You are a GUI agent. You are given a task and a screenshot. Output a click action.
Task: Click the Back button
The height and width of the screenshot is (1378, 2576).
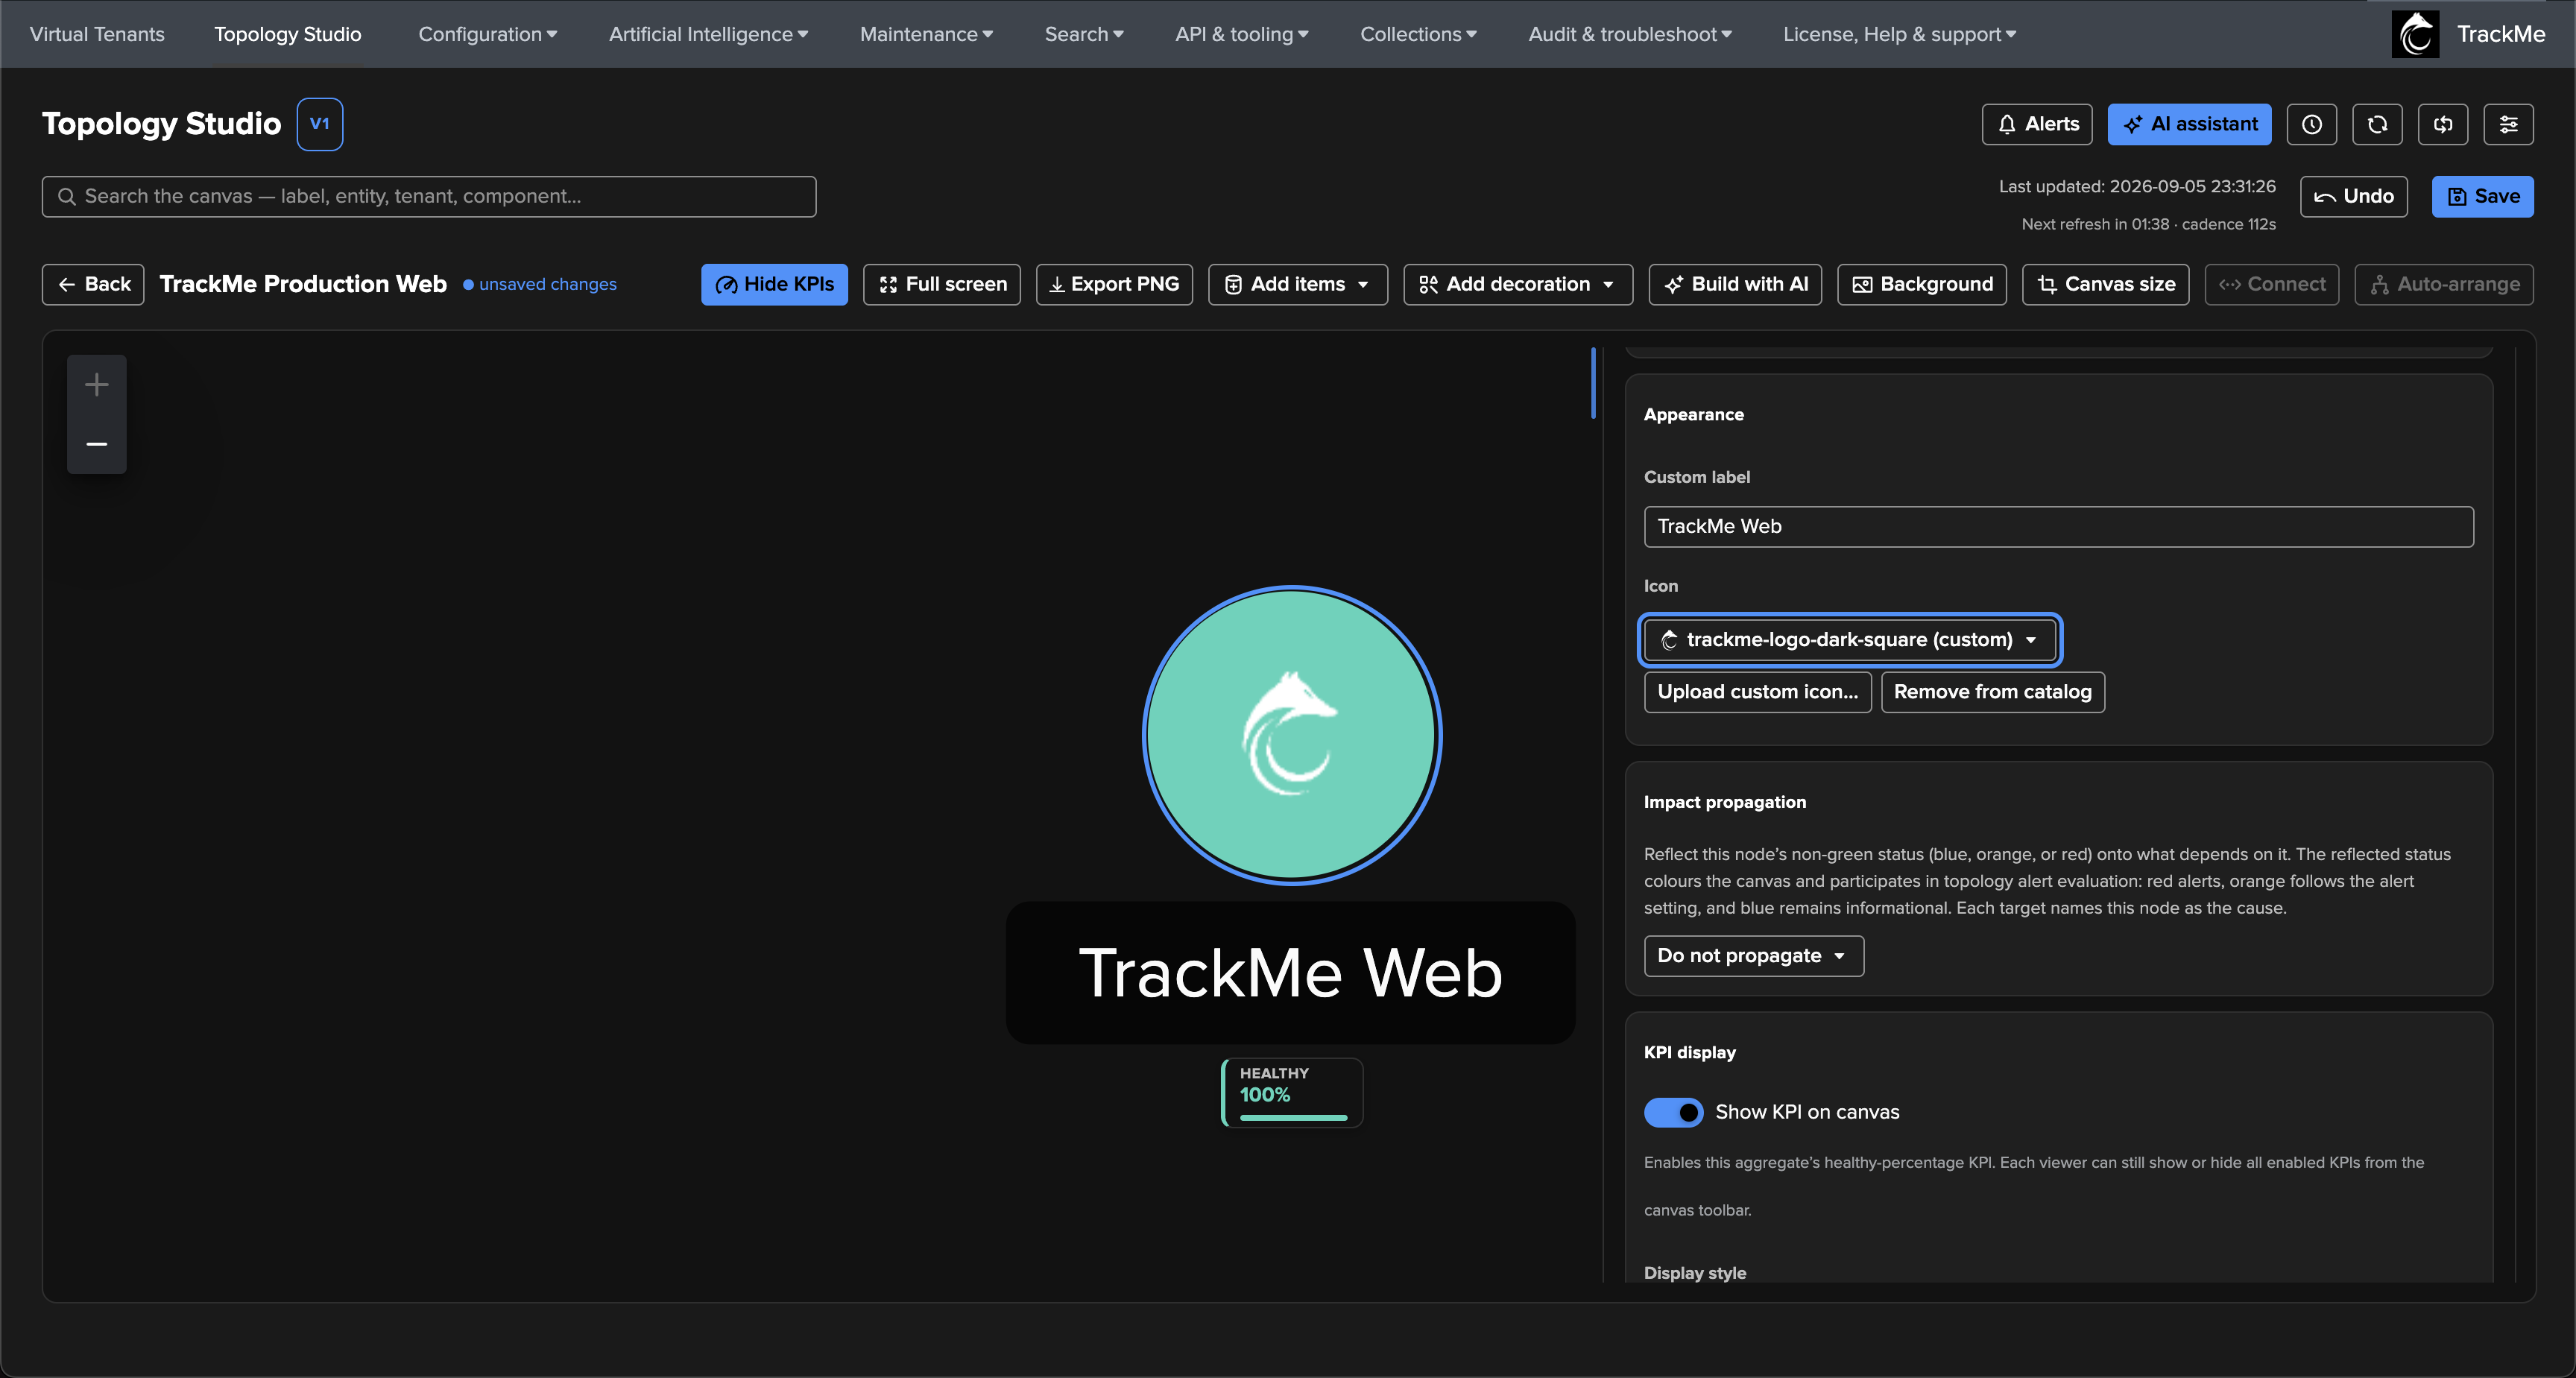pos(93,284)
